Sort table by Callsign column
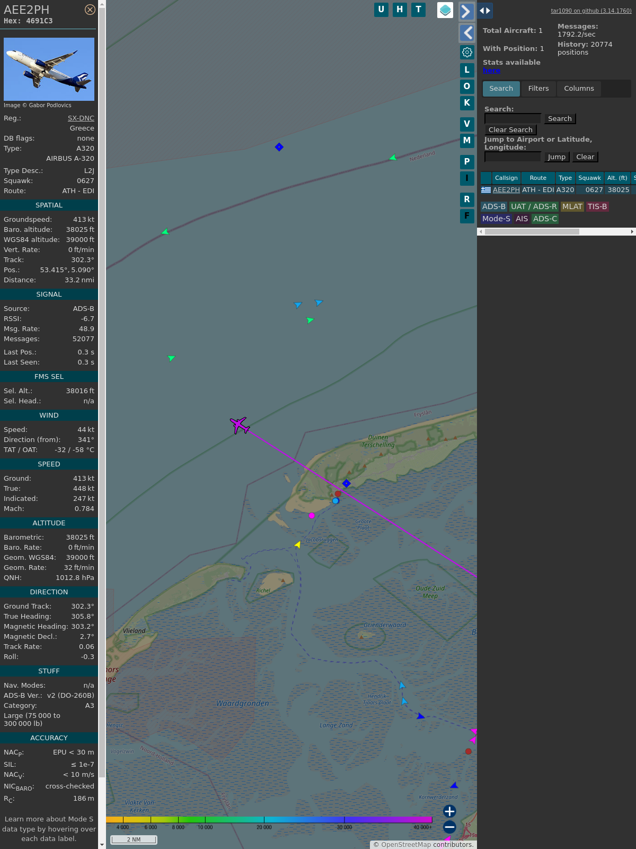The image size is (636, 849). (x=506, y=178)
